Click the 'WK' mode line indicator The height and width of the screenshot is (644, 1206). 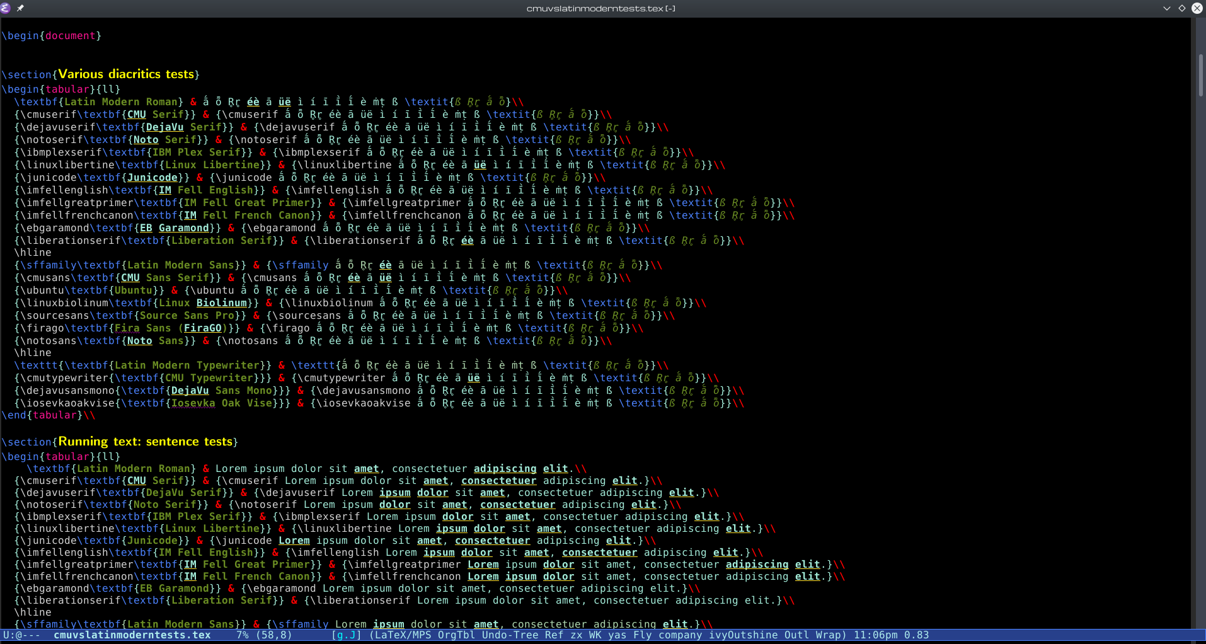pos(595,635)
